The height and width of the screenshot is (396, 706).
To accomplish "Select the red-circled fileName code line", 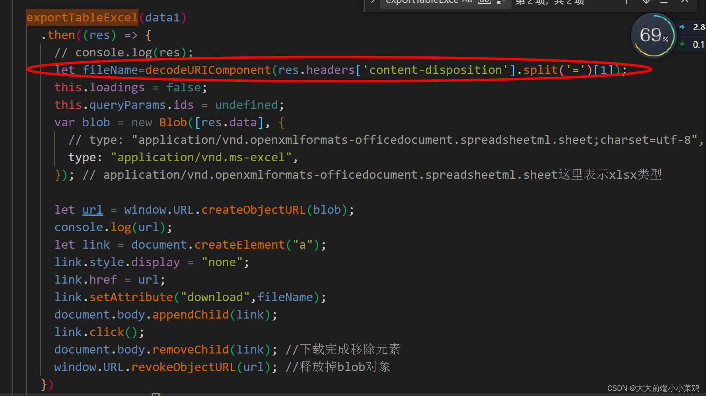I will 338,70.
